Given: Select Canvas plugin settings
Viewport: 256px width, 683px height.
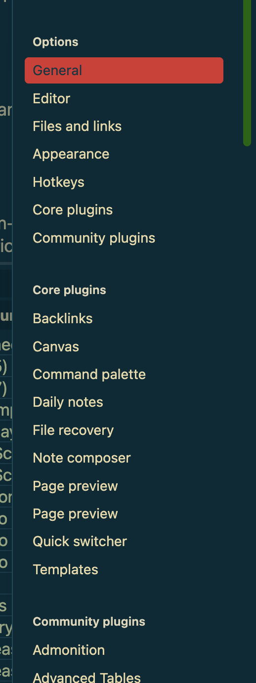Looking at the screenshot, I should point(124,346).
